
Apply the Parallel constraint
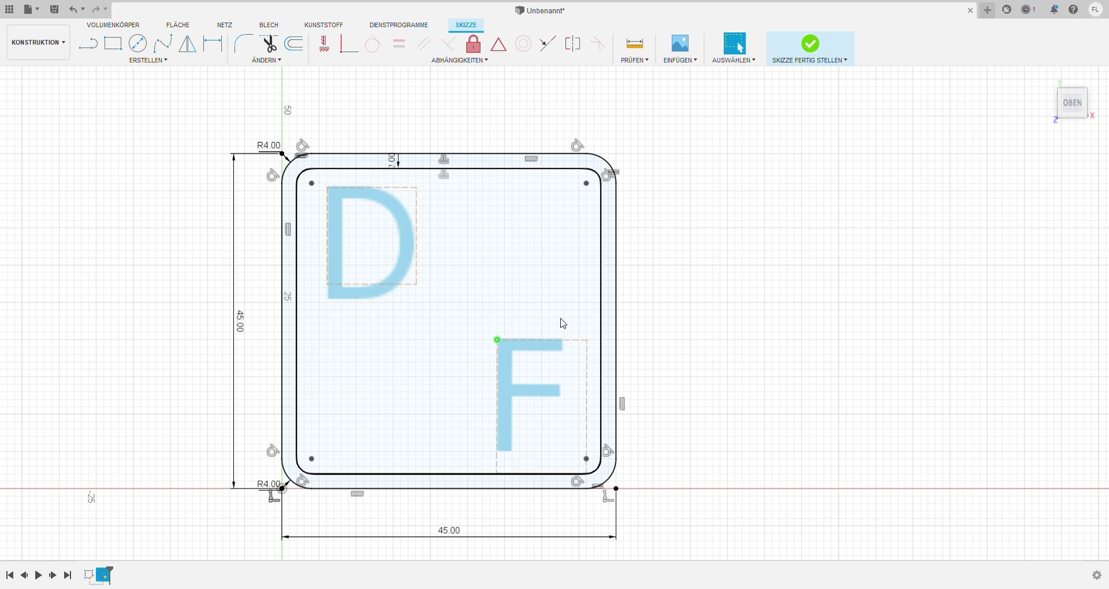pos(424,43)
